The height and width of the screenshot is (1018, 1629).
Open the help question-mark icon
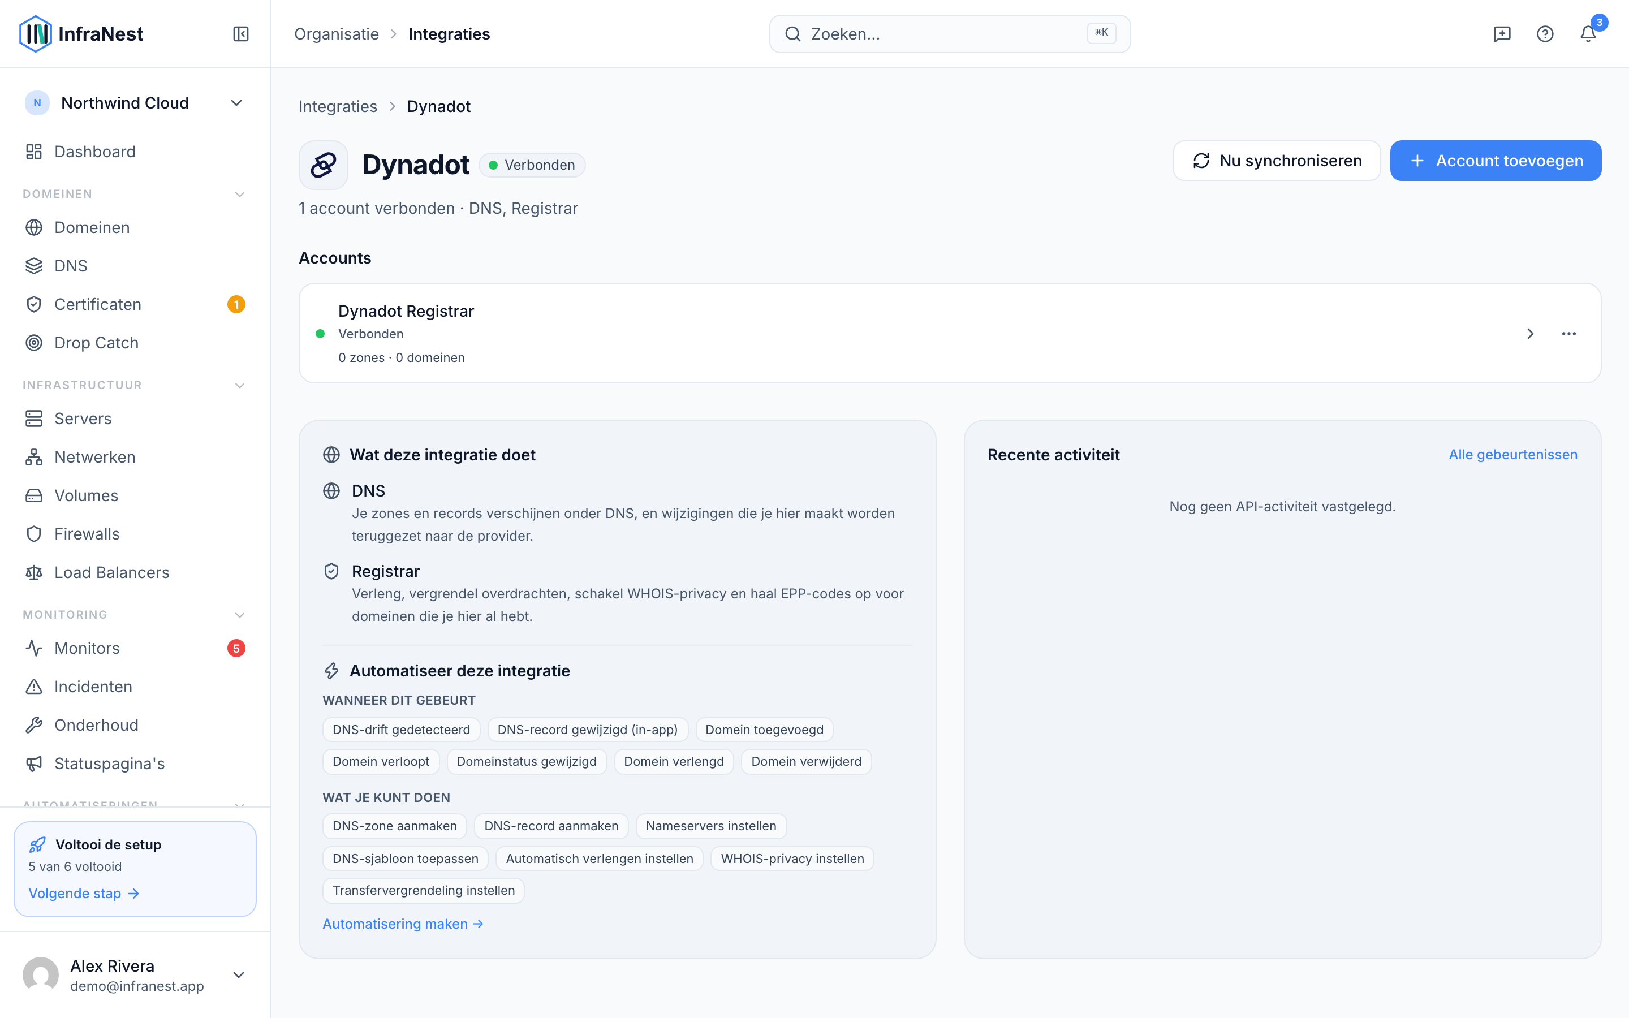pyautogui.click(x=1545, y=34)
